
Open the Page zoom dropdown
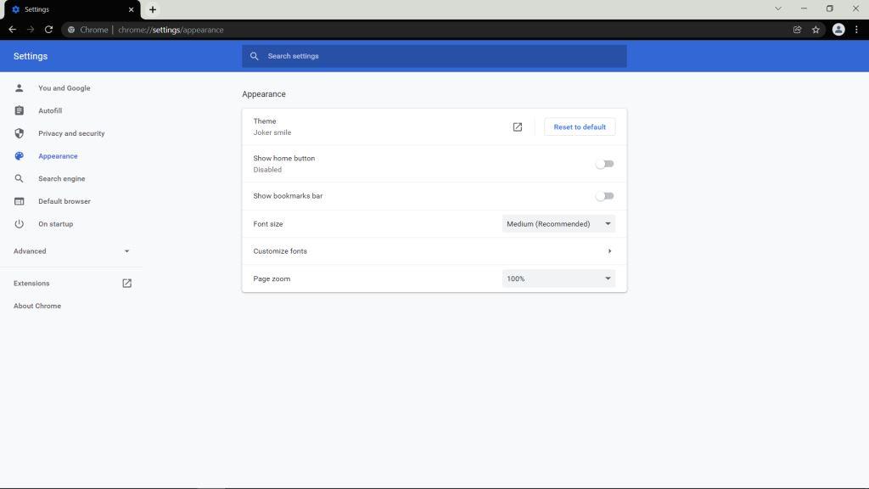click(x=558, y=278)
